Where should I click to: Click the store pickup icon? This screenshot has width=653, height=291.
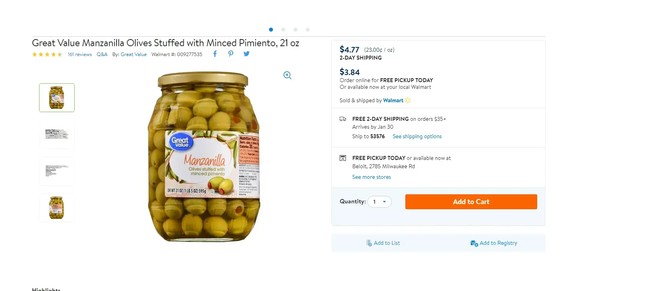[343, 158]
